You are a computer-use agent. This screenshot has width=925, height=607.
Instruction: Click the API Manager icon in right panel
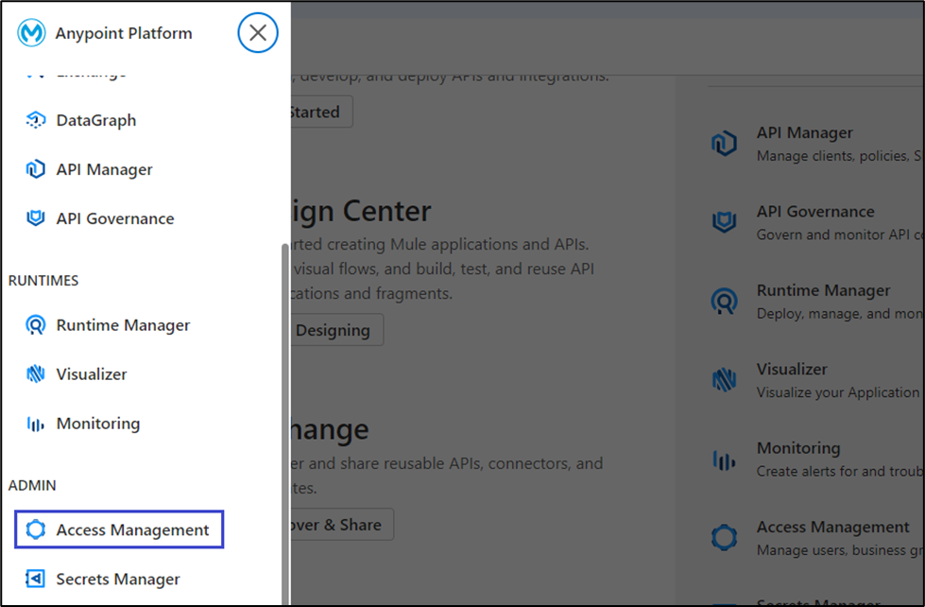click(x=724, y=144)
